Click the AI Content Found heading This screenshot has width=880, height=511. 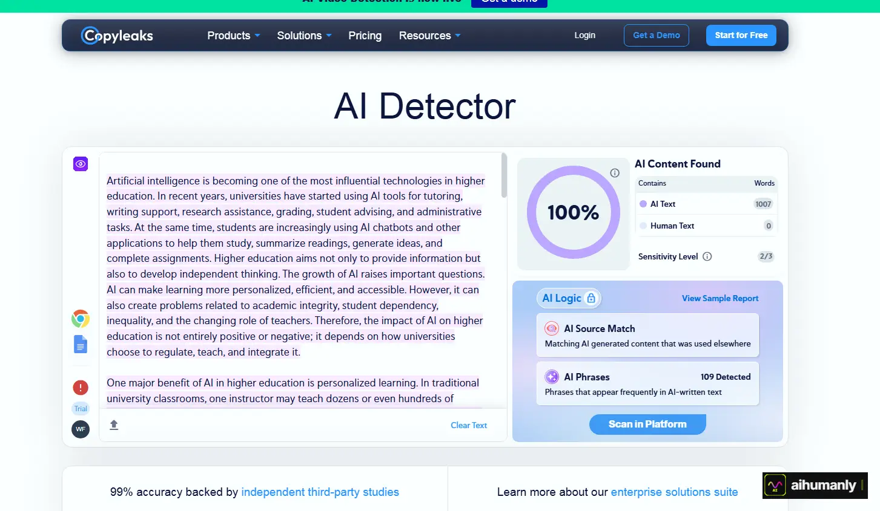(678, 164)
